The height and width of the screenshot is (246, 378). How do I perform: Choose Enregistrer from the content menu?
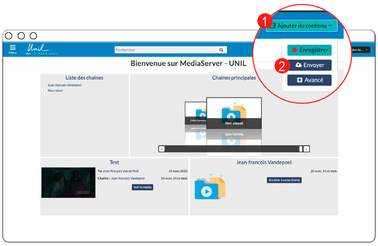309,50
